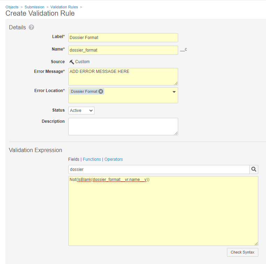266x264 pixels.
Task: Go to Objects in the breadcrumb
Action: click(x=12, y=7)
